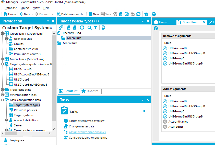
Task: Collapse the GreenPlum 1 tree node
Action: coord(2,34)
